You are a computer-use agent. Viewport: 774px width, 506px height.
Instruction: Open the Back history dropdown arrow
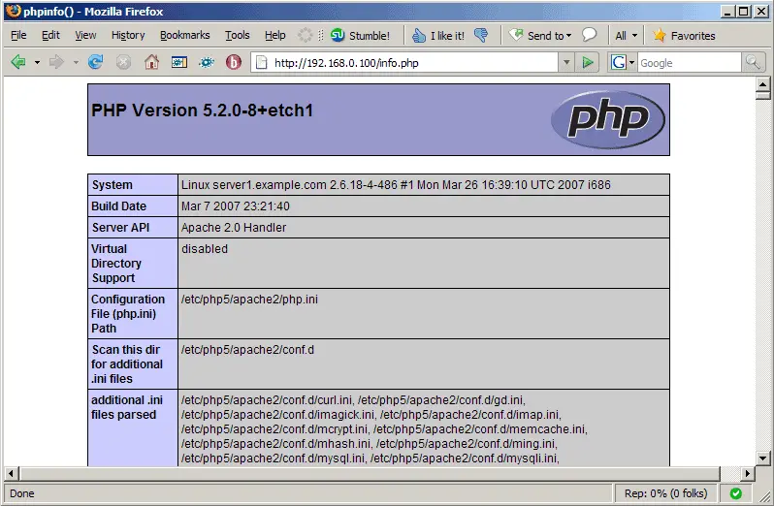click(x=37, y=63)
